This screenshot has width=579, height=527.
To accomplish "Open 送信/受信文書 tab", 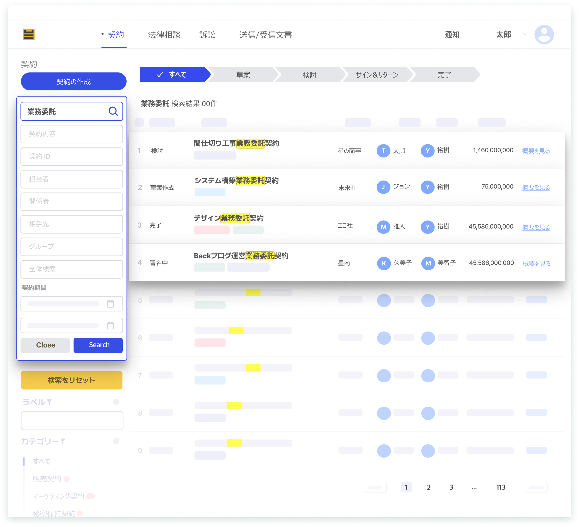I will point(265,35).
